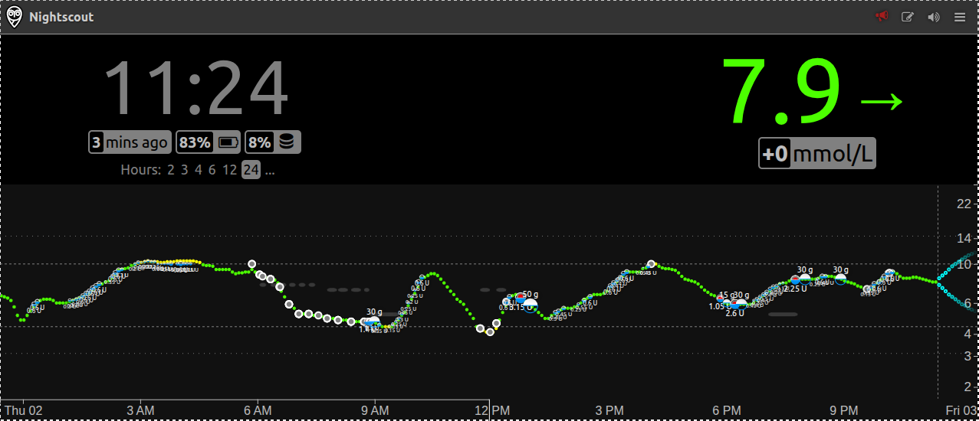Click the flat trend arrow
The height and width of the screenshot is (421, 979).
coord(882,102)
